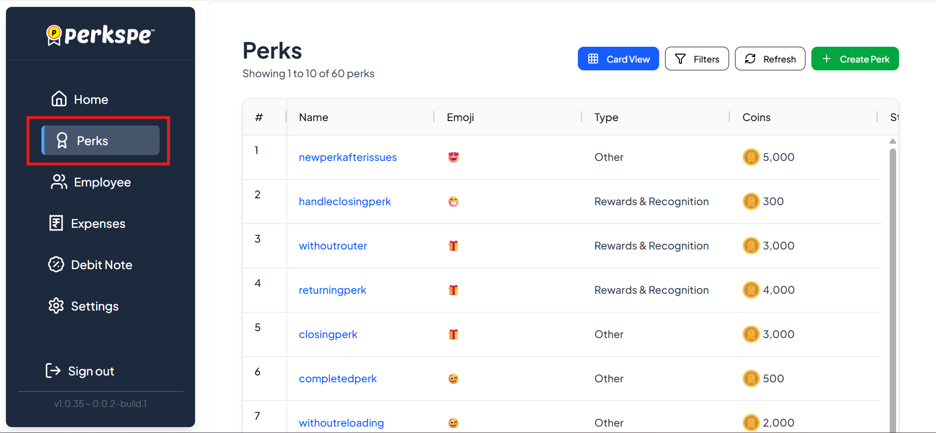Screen dimensions: 936x433
Task: Refresh the perks list
Action: coord(769,59)
